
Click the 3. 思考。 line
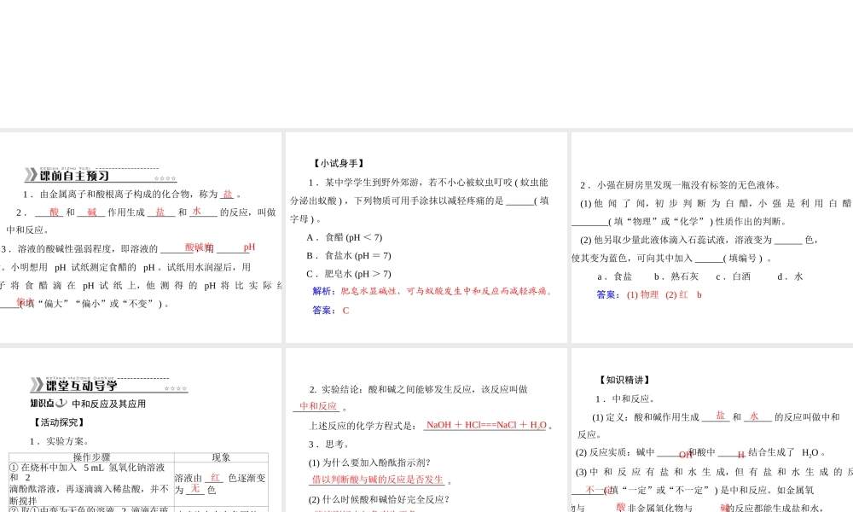tap(332, 444)
